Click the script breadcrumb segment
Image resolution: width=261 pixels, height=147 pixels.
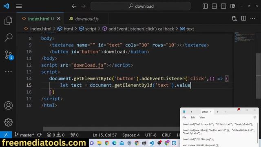(91, 29)
